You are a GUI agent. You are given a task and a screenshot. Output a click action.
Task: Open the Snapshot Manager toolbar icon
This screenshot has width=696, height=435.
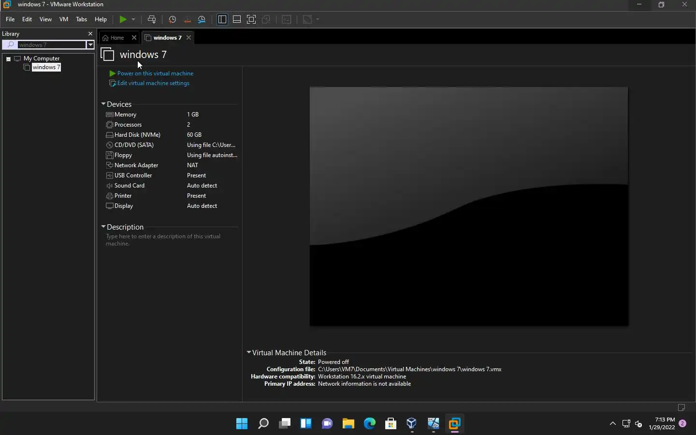point(202,19)
